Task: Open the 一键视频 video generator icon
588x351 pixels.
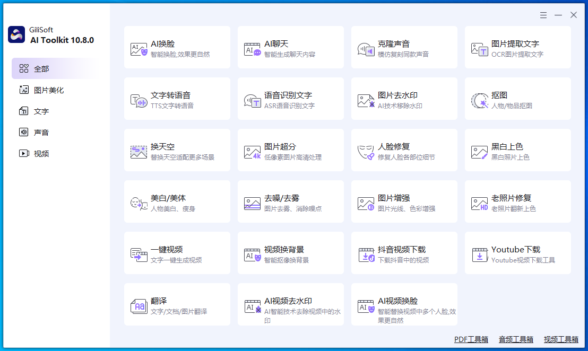Action: click(x=139, y=255)
